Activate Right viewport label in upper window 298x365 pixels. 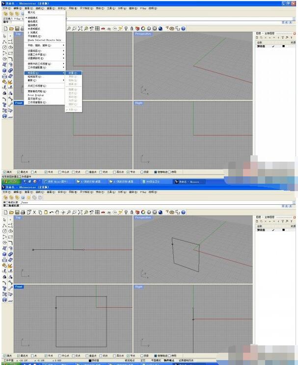point(139,103)
